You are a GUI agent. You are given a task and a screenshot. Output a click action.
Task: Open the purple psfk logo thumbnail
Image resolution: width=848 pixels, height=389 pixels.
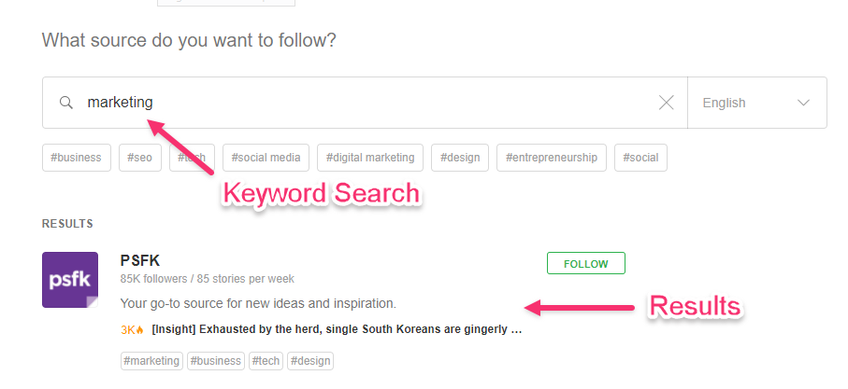pyautogui.click(x=70, y=280)
